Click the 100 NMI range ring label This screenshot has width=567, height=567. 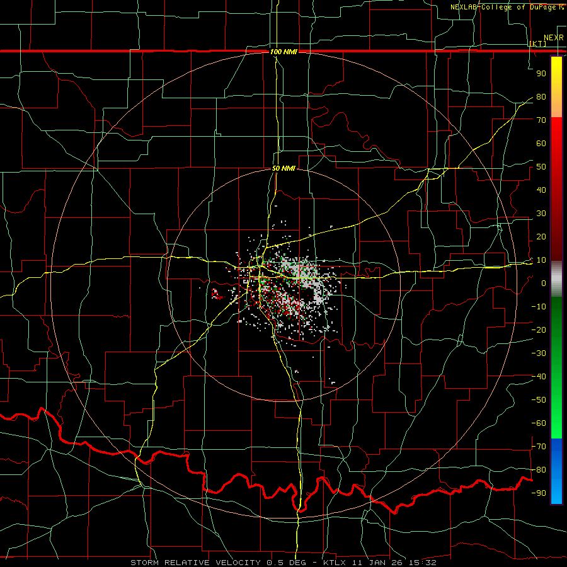tap(283, 52)
